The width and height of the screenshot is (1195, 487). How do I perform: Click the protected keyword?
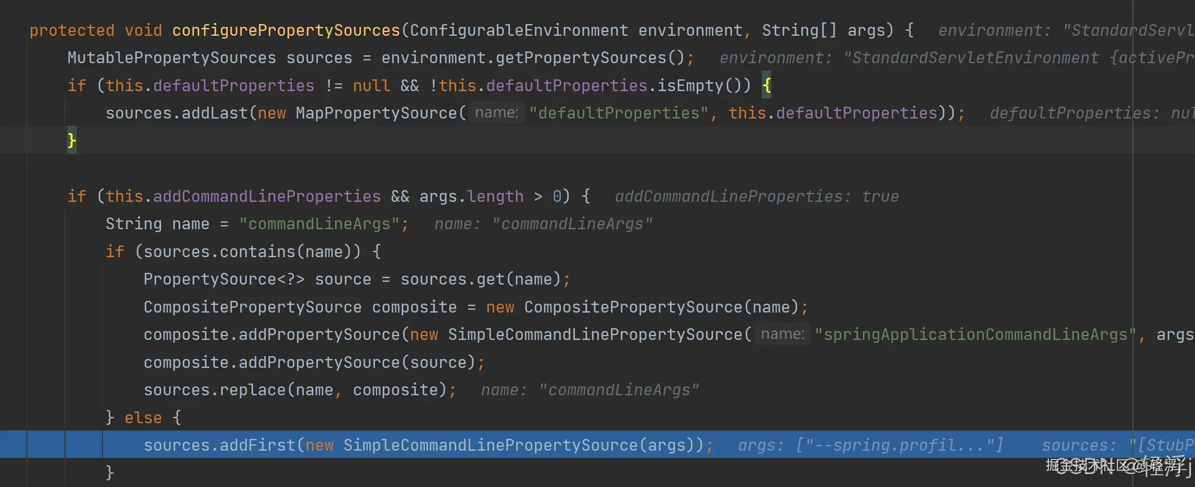point(72,30)
